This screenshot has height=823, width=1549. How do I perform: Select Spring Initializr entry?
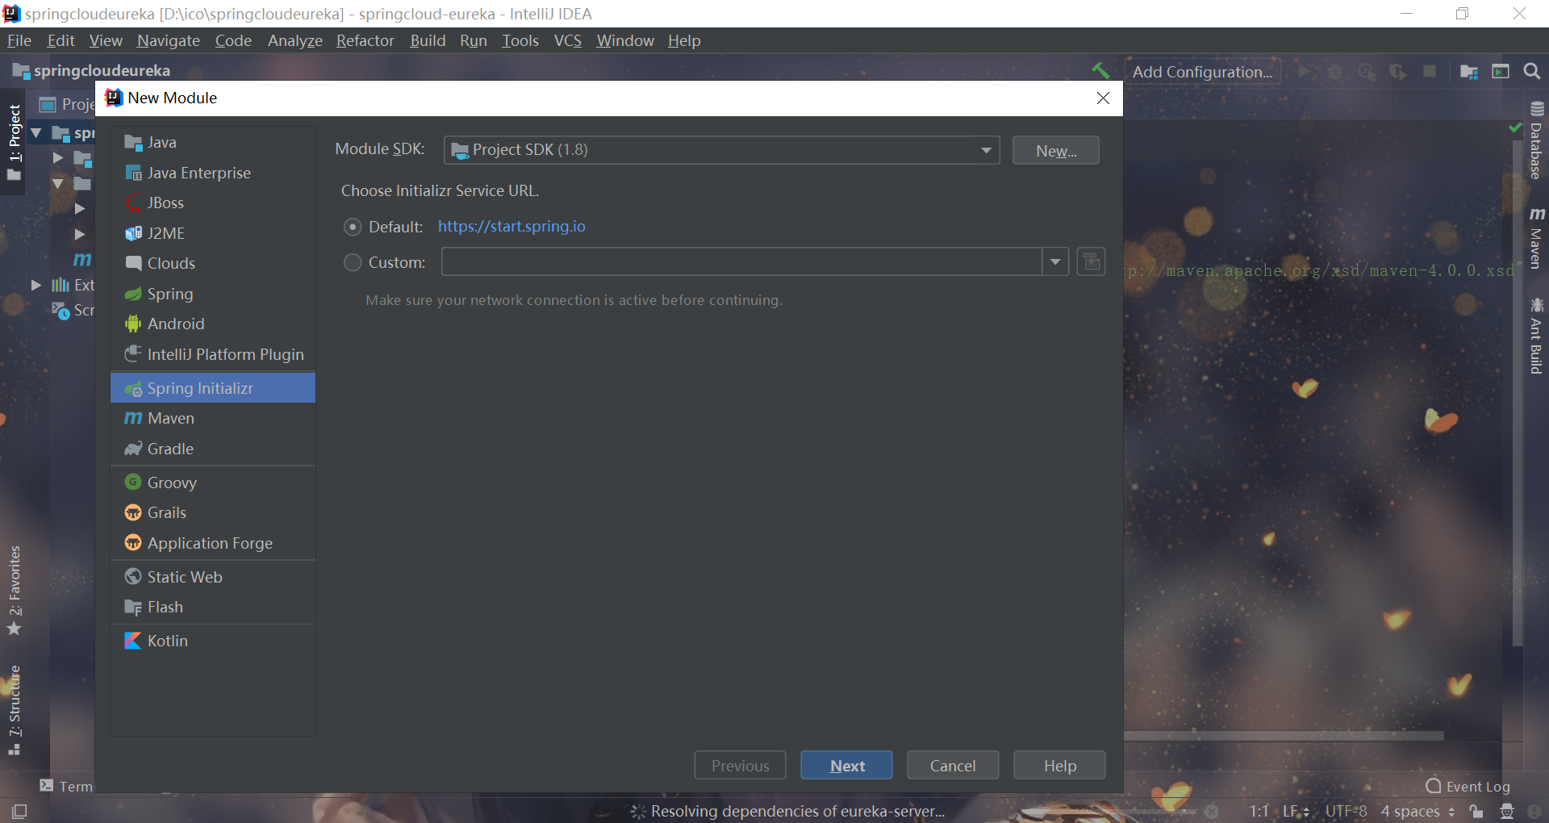click(x=213, y=388)
